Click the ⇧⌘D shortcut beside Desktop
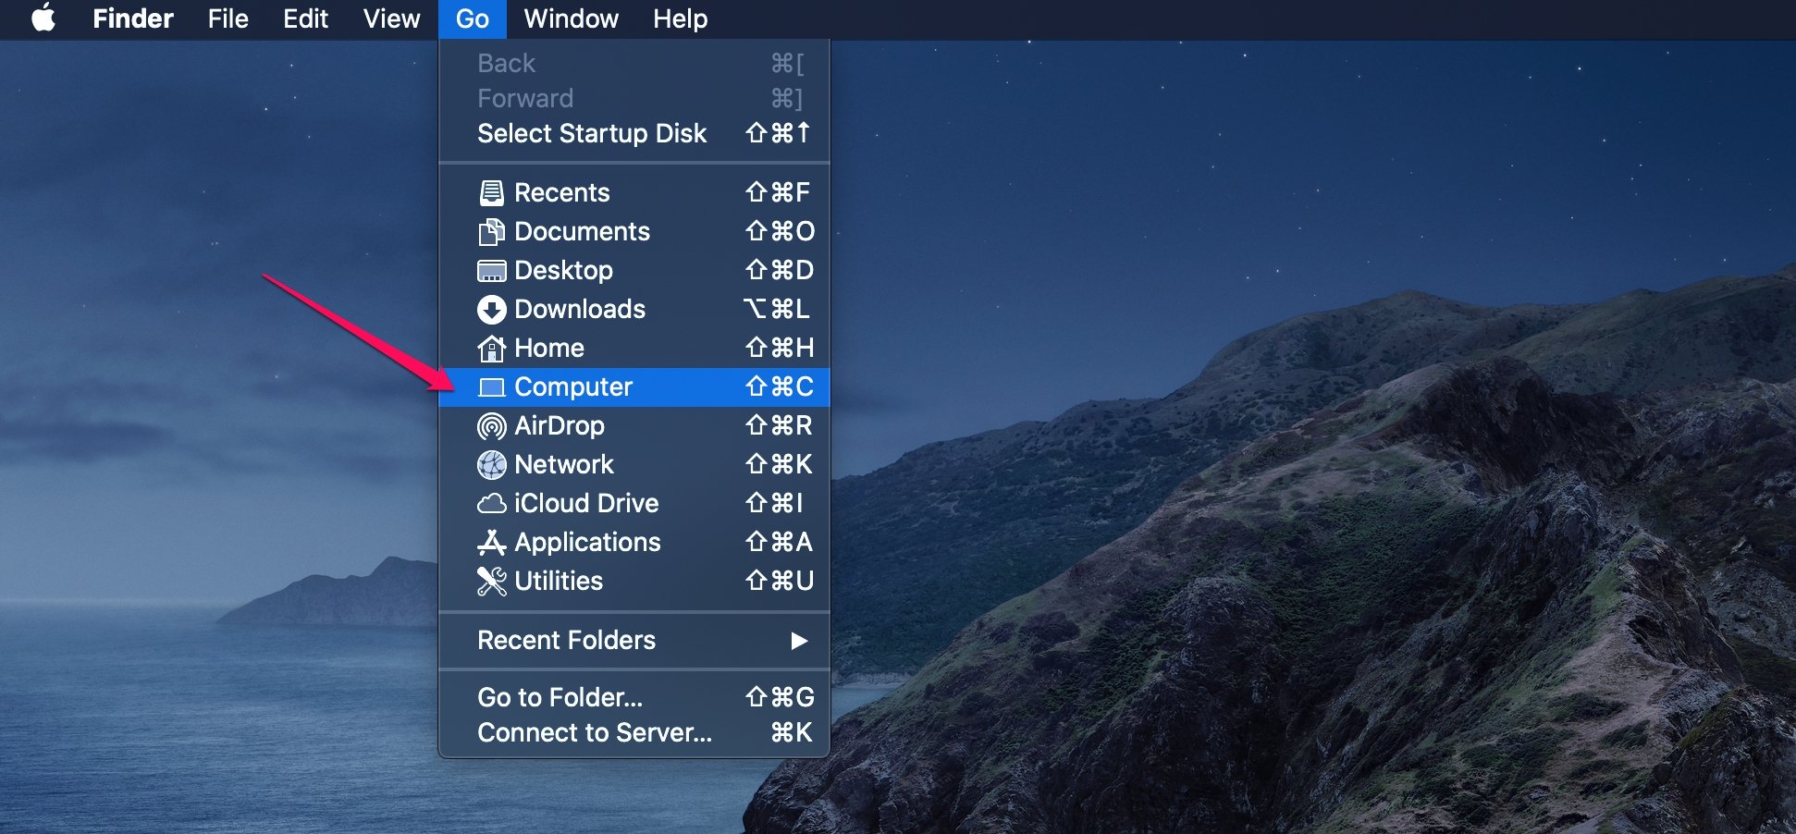Viewport: 1796px width, 834px height. (780, 270)
